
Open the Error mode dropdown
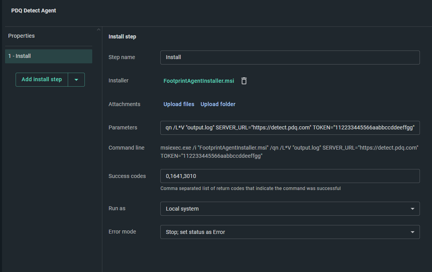[x=290, y=232]
